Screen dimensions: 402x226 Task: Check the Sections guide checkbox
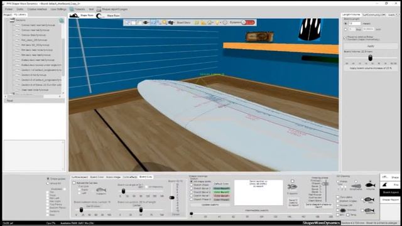tap(48, 212)
